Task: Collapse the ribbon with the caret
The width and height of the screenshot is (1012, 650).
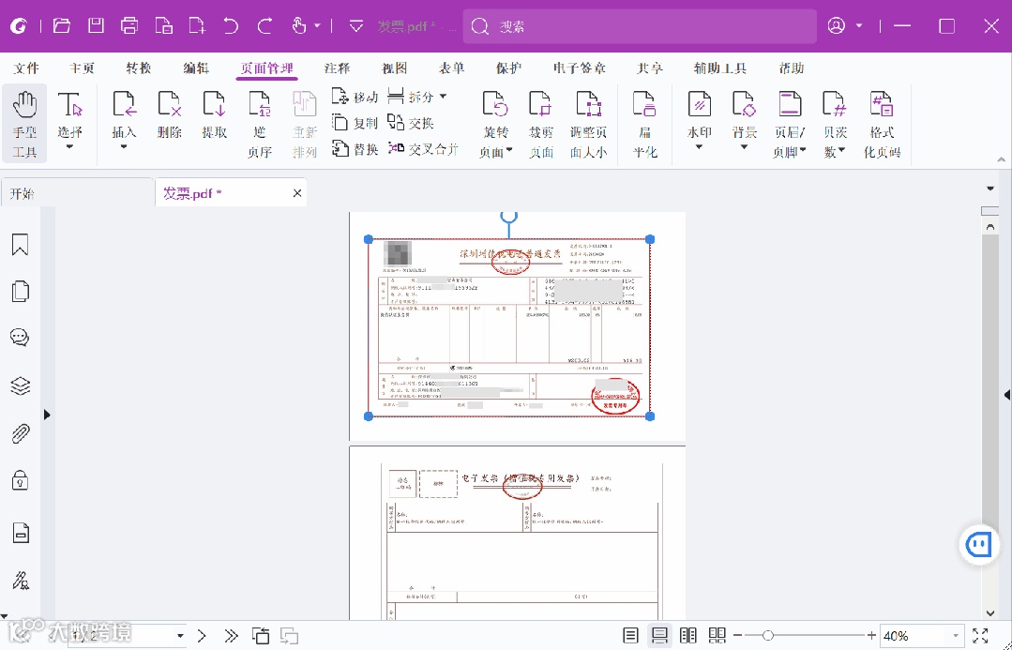Action: pyautogui.click(x=1001, y=159)
